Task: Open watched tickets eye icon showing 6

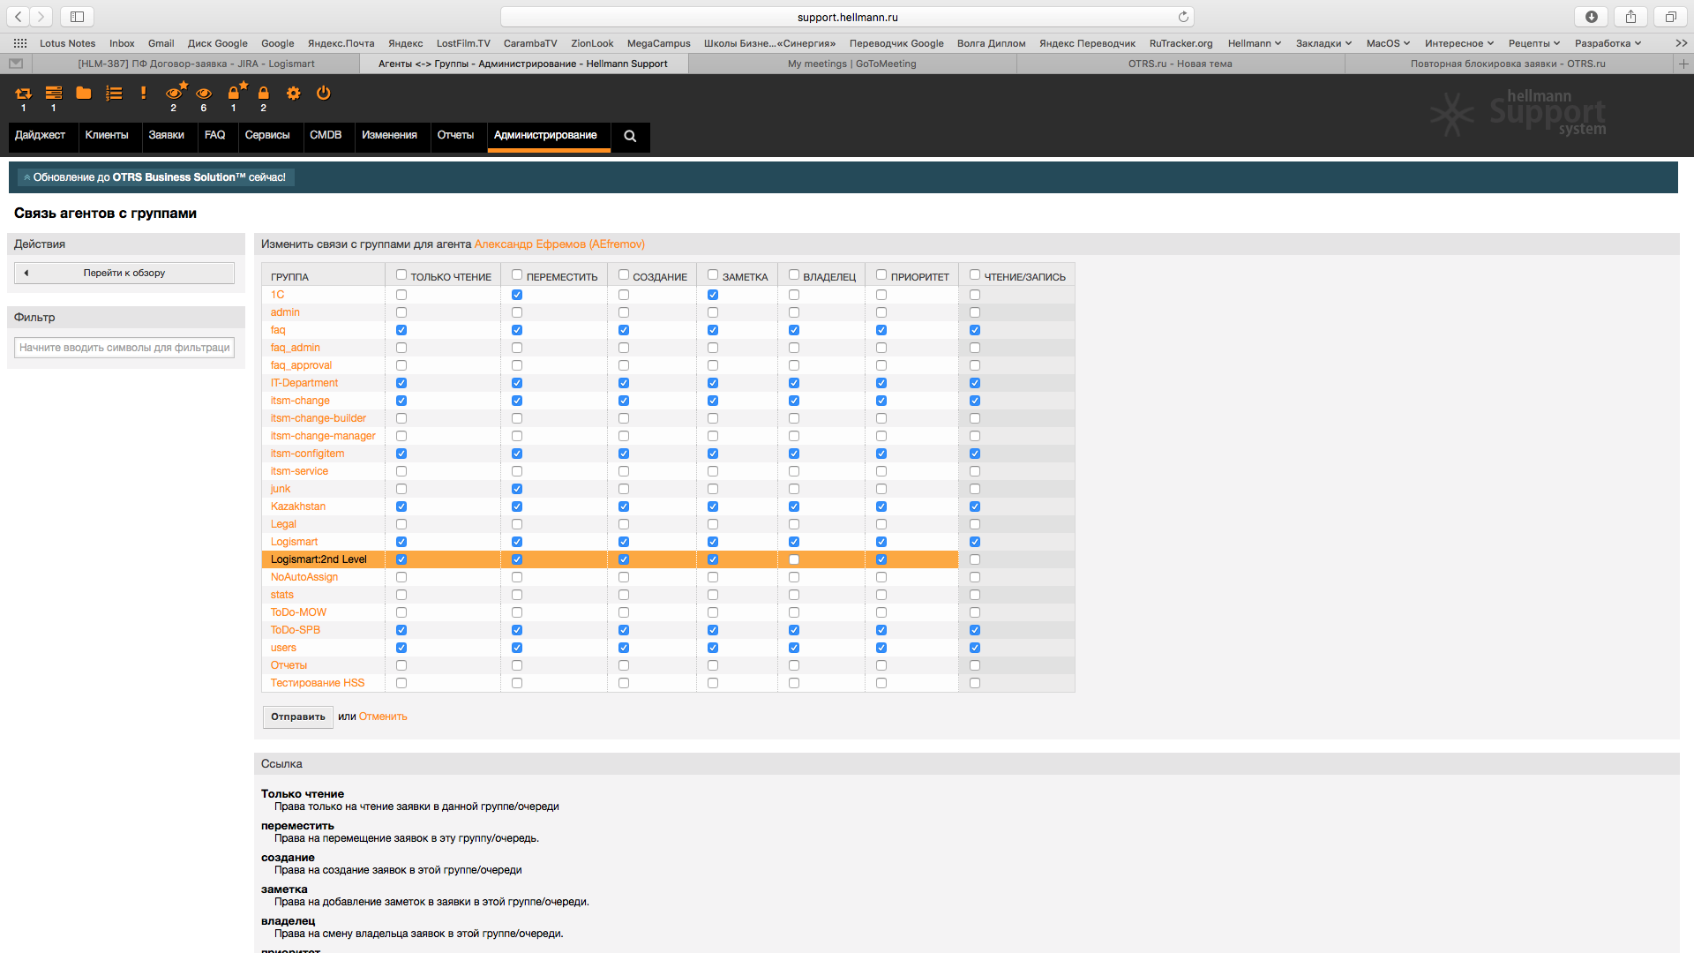Action: click(204, 93)
